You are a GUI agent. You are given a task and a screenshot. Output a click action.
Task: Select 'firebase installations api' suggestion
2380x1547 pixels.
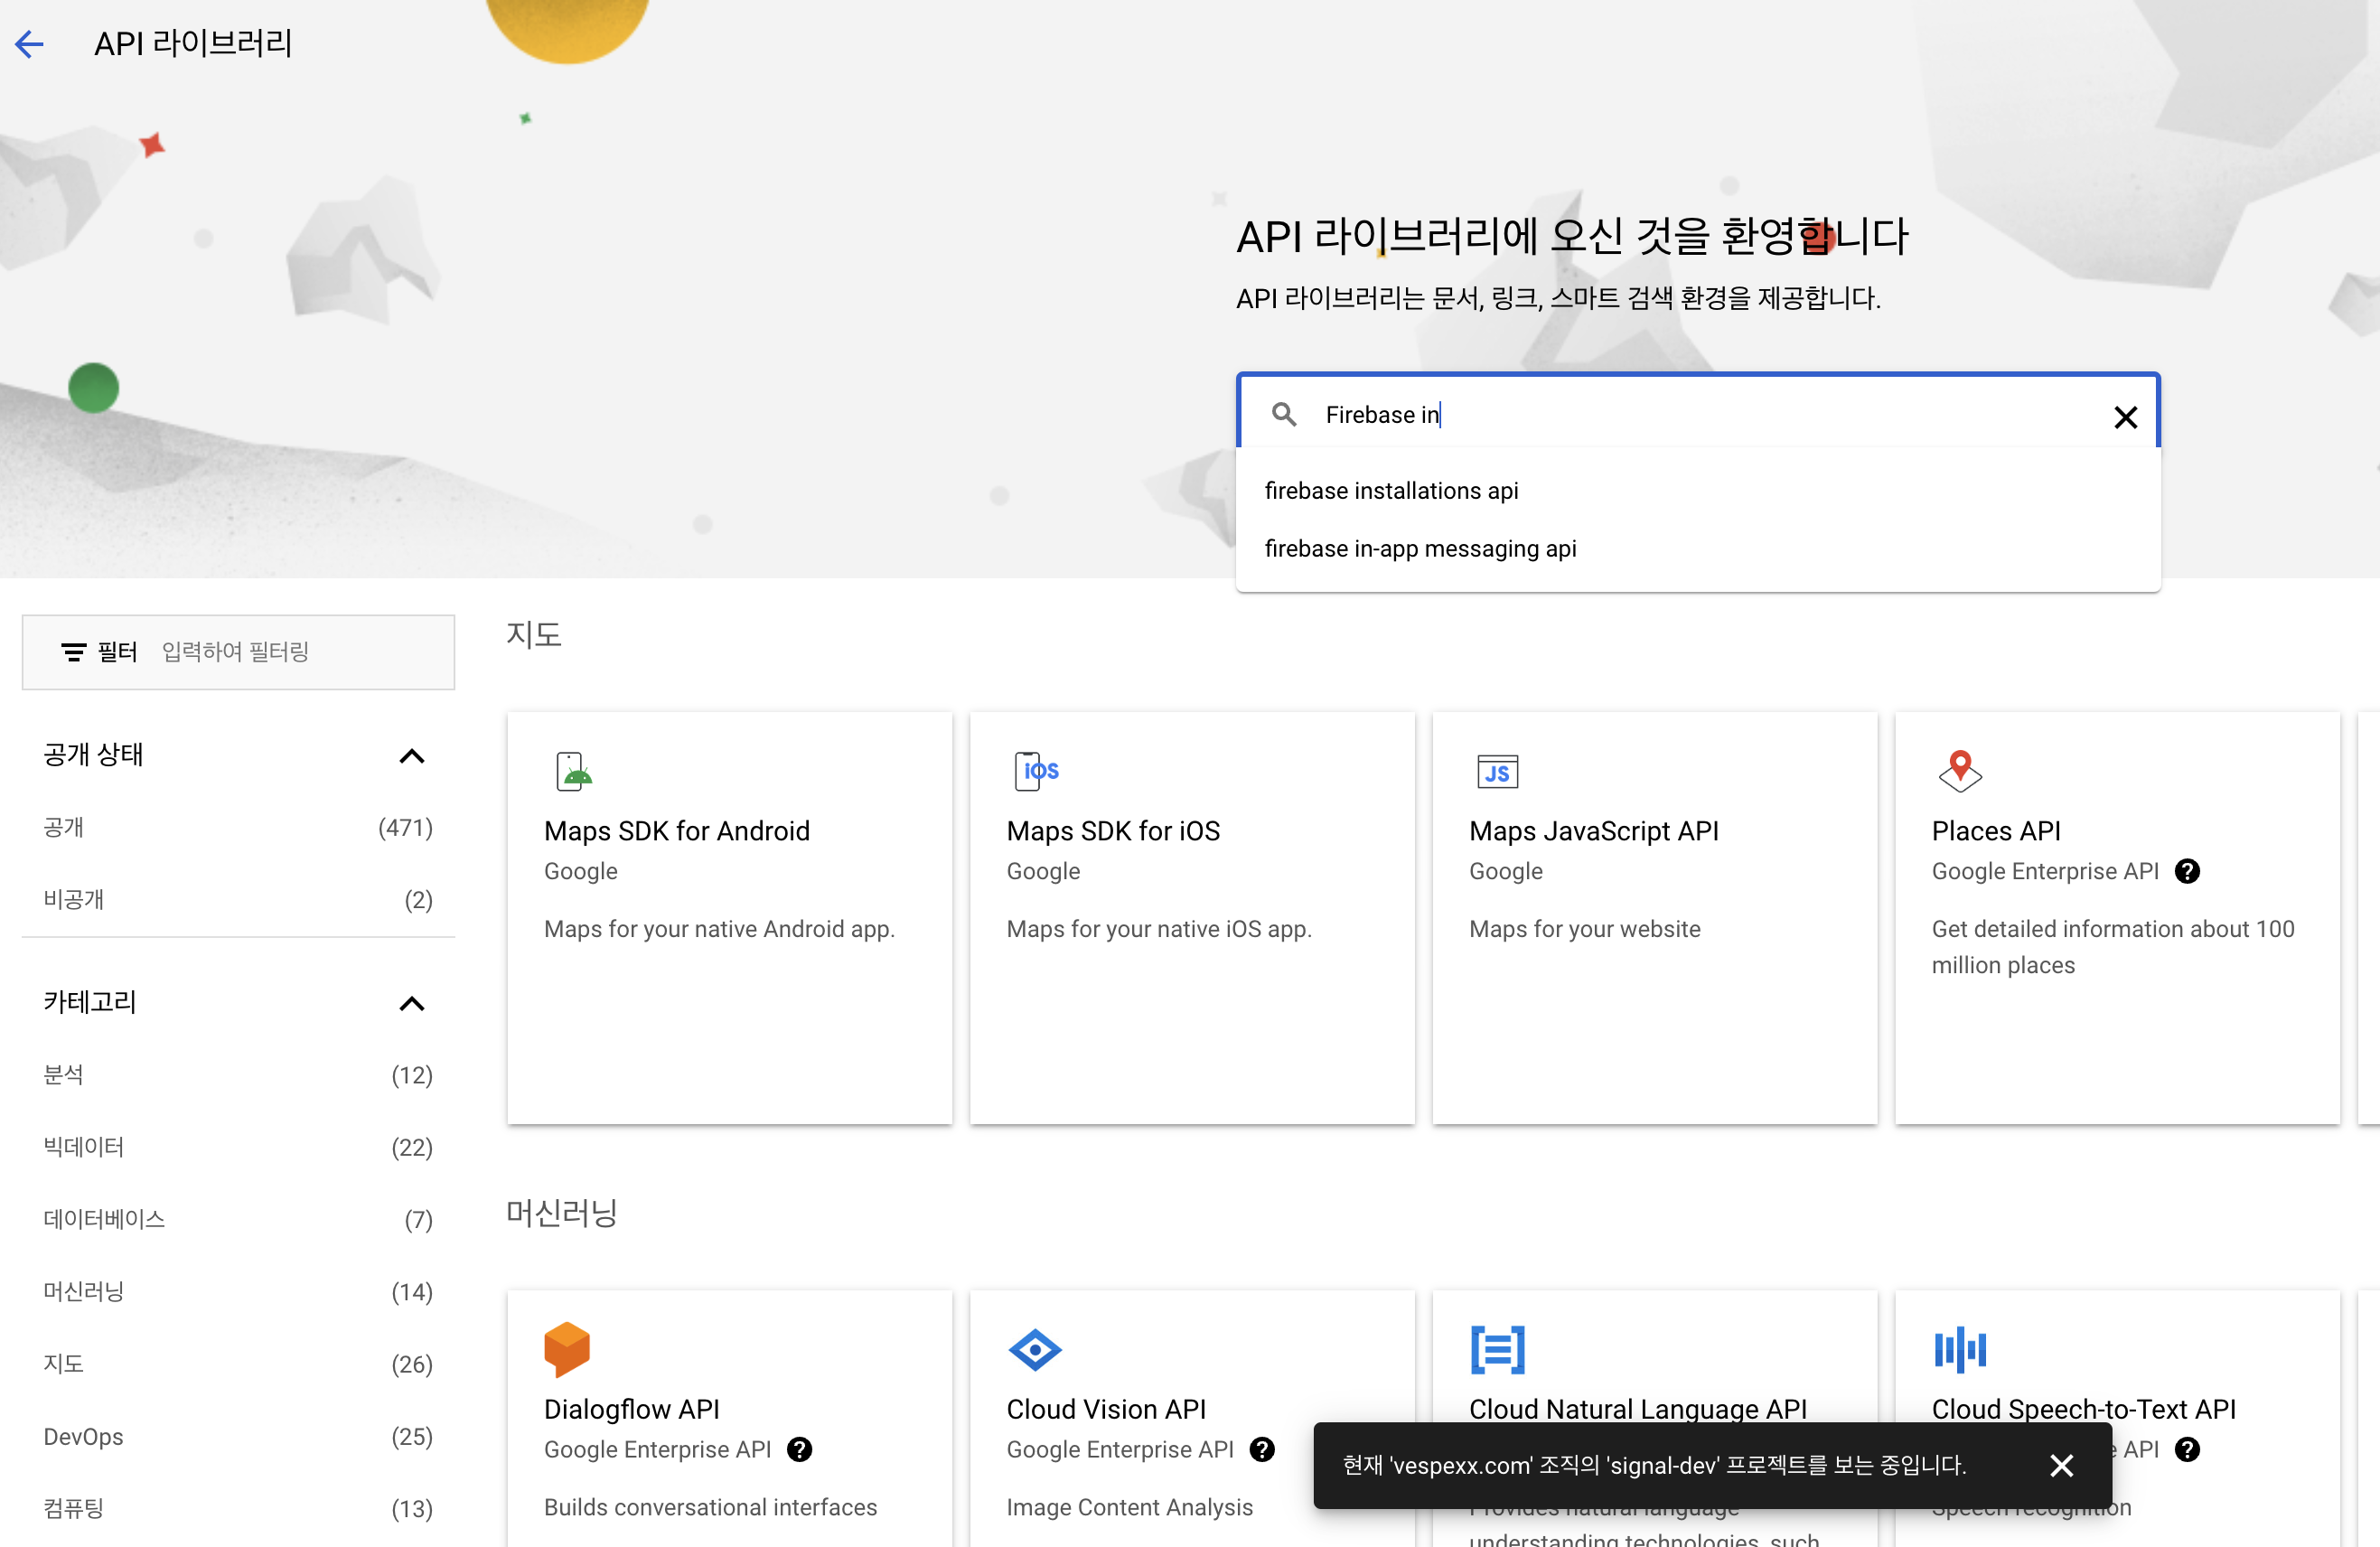[x=1391, y=491]
